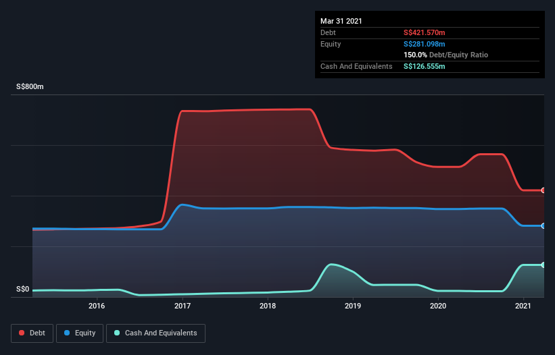Viewport: 555px width, 355px height.
Task: Click the Equity row label in tooltip
Action: 331,44
